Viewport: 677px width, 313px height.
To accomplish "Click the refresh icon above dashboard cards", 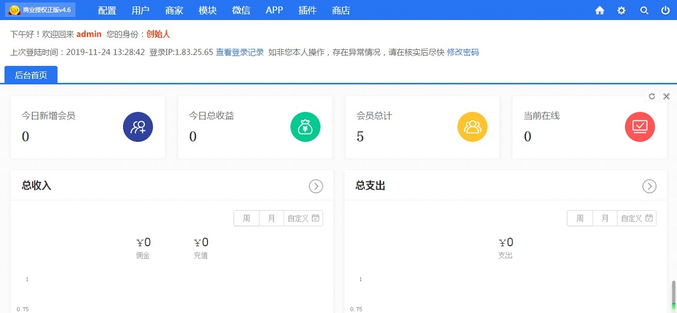I will (x=652, y=97).
